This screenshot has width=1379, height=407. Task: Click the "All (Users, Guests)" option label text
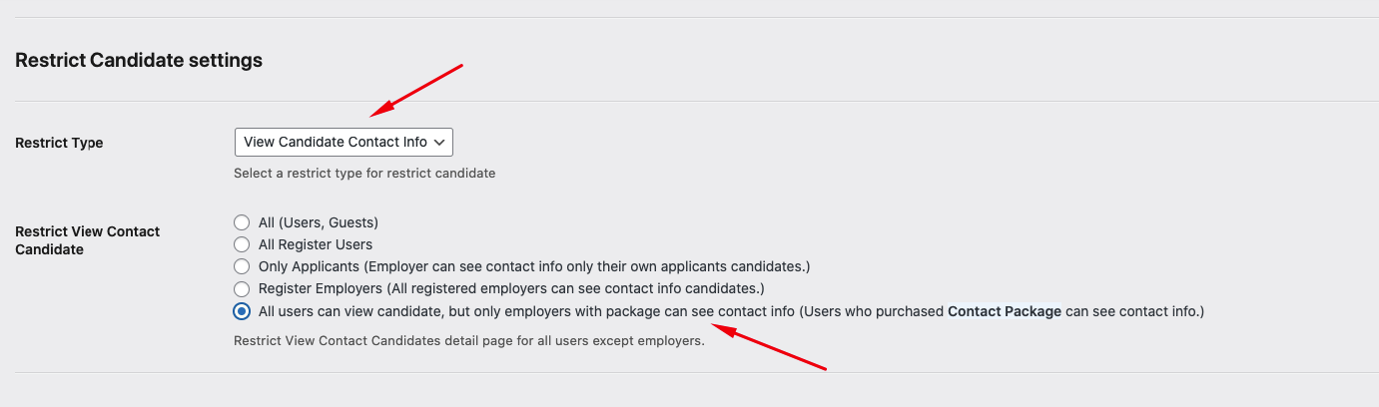point(319,222)
